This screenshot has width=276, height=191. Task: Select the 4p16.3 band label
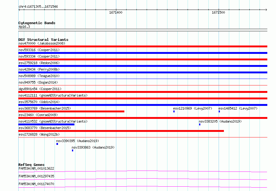tap(24, 27)
